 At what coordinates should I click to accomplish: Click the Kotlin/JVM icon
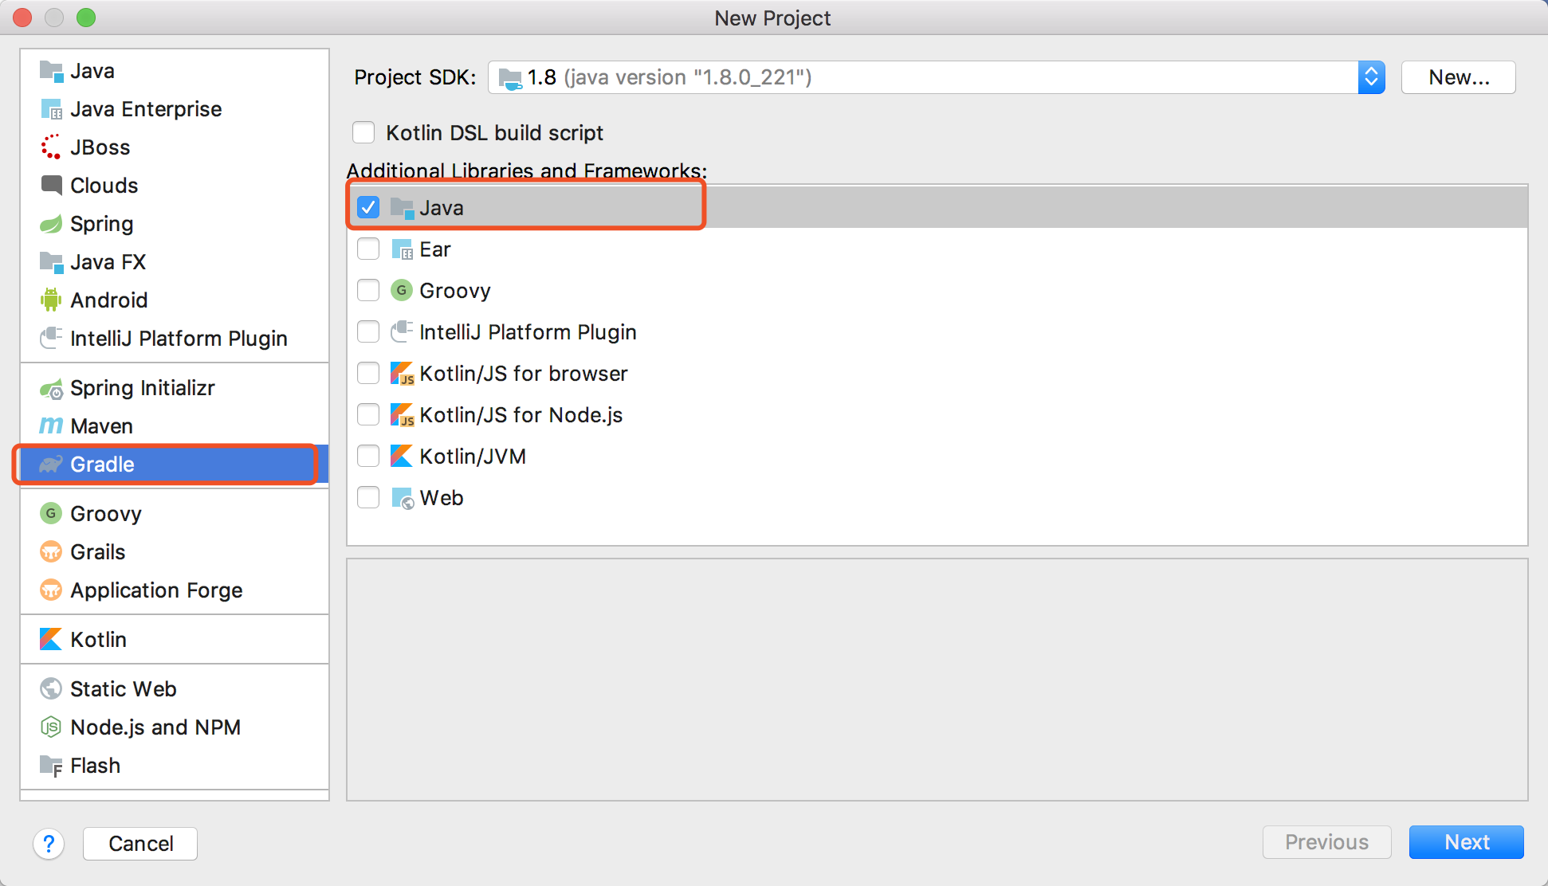tap(402, 457)
